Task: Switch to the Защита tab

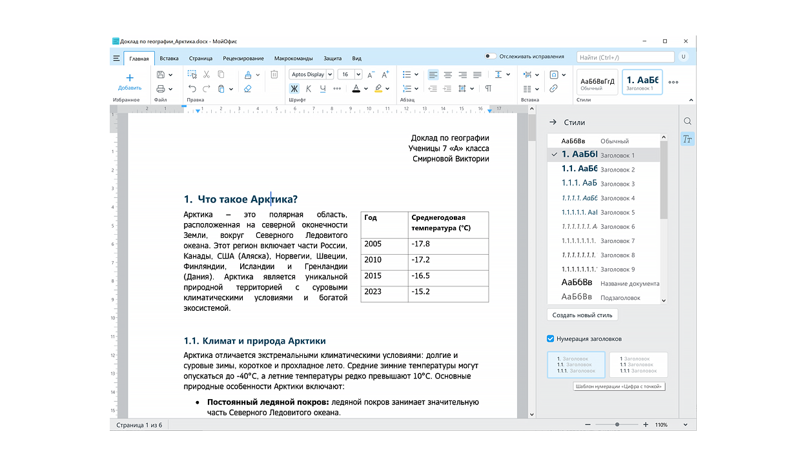Action: click(x=332, y=59)
